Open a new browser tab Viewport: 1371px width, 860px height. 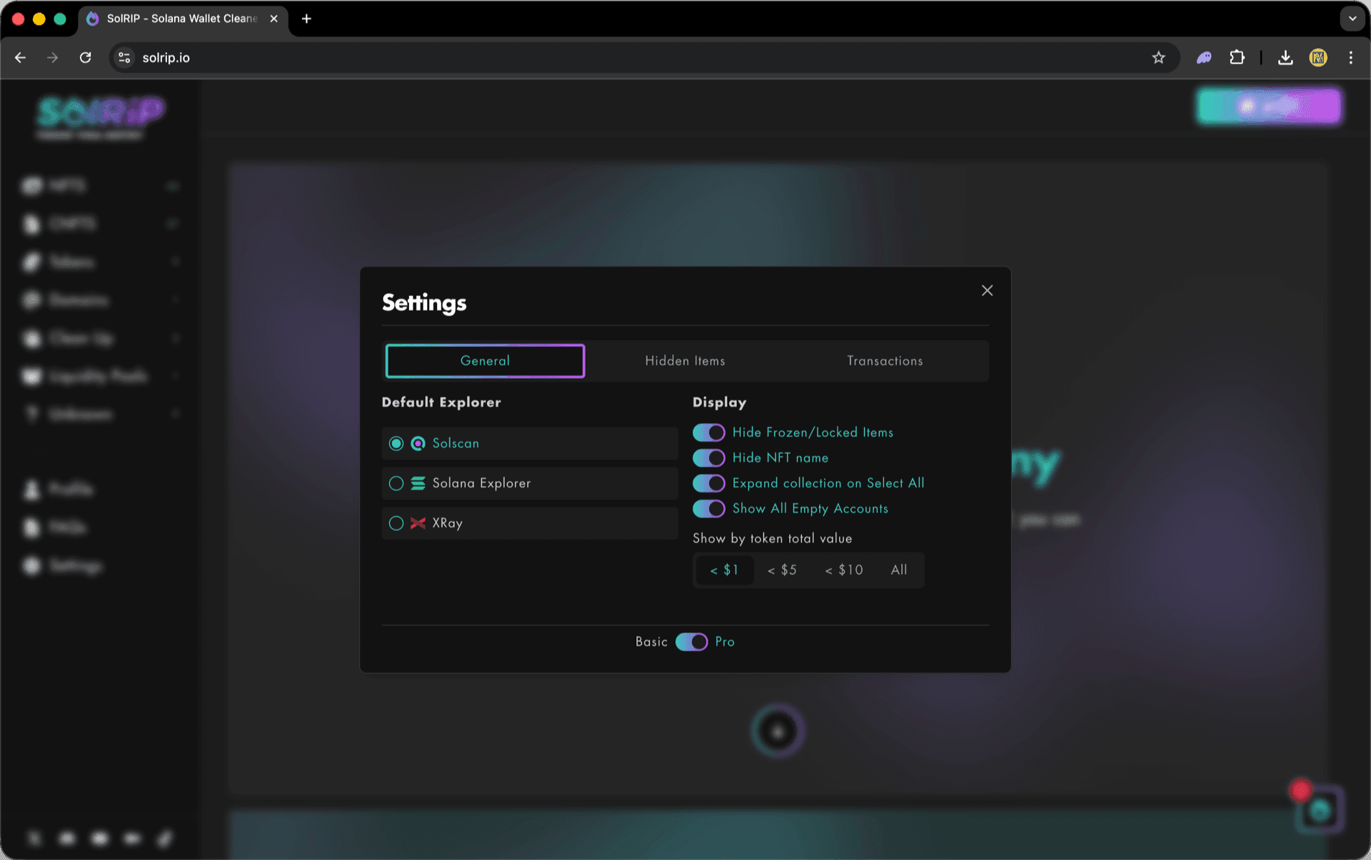[x=306, y=19]
